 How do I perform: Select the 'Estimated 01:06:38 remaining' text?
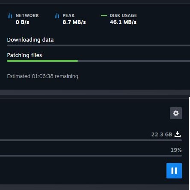43,76
